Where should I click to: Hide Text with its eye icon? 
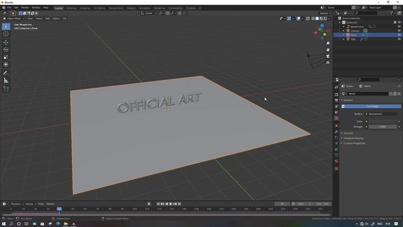[x=399, y=39]
